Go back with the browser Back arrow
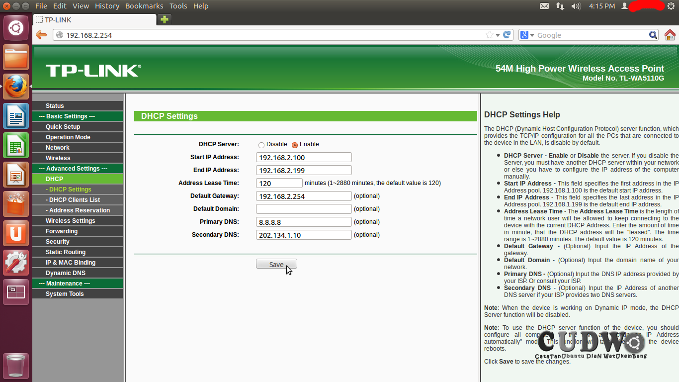The image size is (679, 382). pyautogui.click(x=41, y=35)
